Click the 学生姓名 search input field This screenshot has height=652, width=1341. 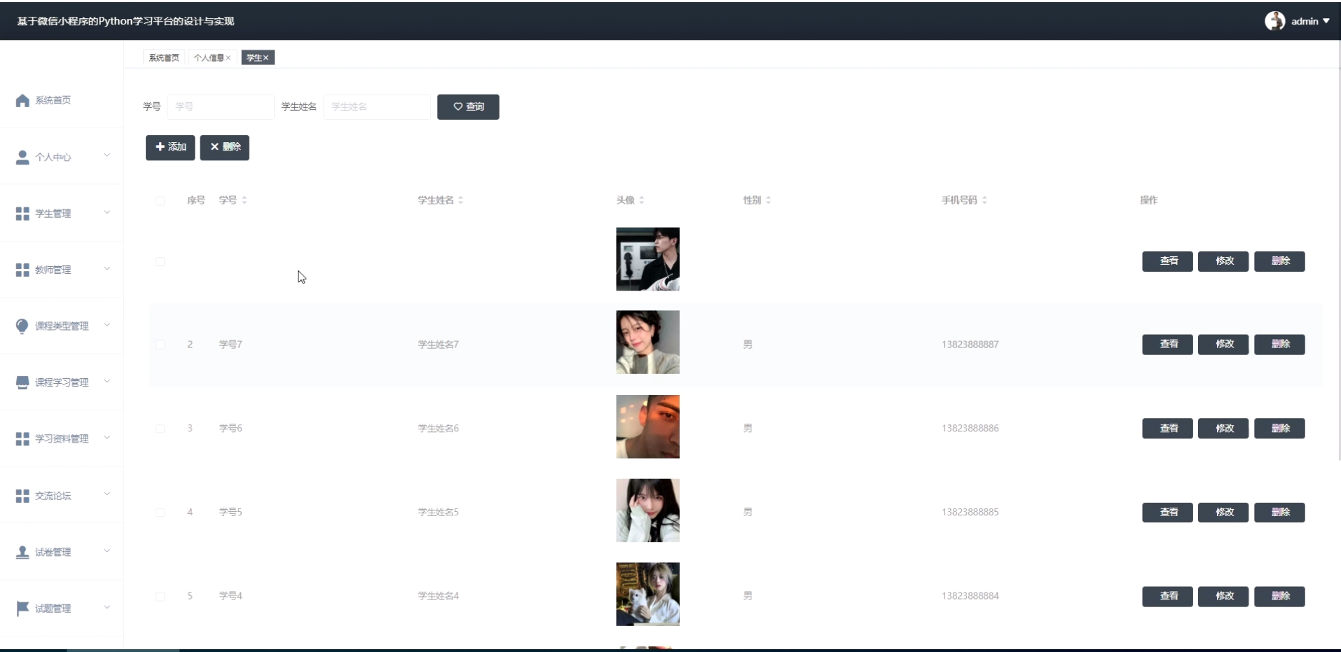click(x=377, y=107)
